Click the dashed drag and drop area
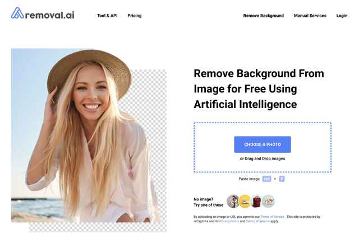 (263, 147)
